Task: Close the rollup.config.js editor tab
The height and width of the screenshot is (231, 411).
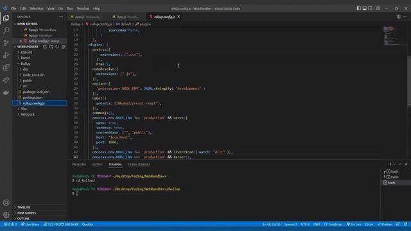Action: tap(179, 17)
